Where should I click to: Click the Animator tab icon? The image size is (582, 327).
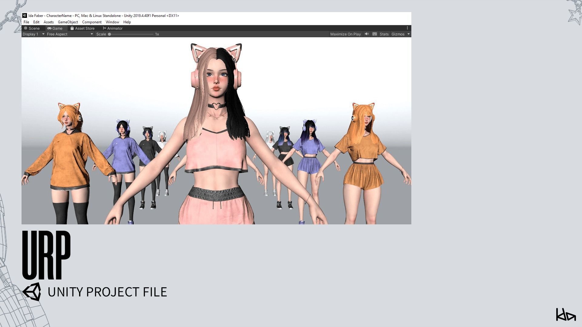[x=104, y=28]
